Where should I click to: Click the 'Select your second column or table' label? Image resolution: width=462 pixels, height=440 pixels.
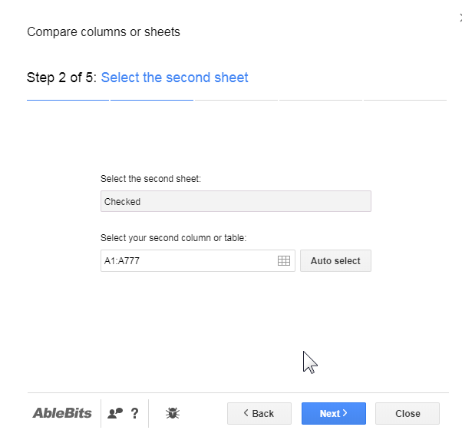tap(173, 238)
